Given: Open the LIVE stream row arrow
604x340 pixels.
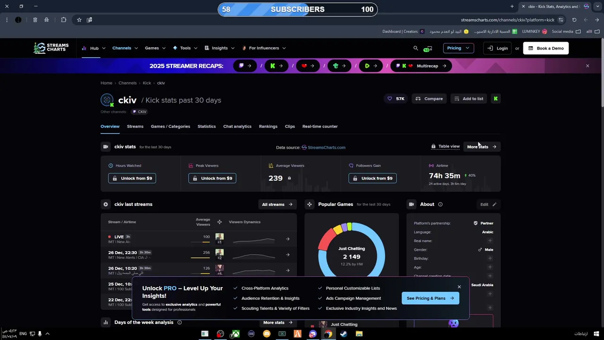Looking at the screenshot, I should click(288, 239).
